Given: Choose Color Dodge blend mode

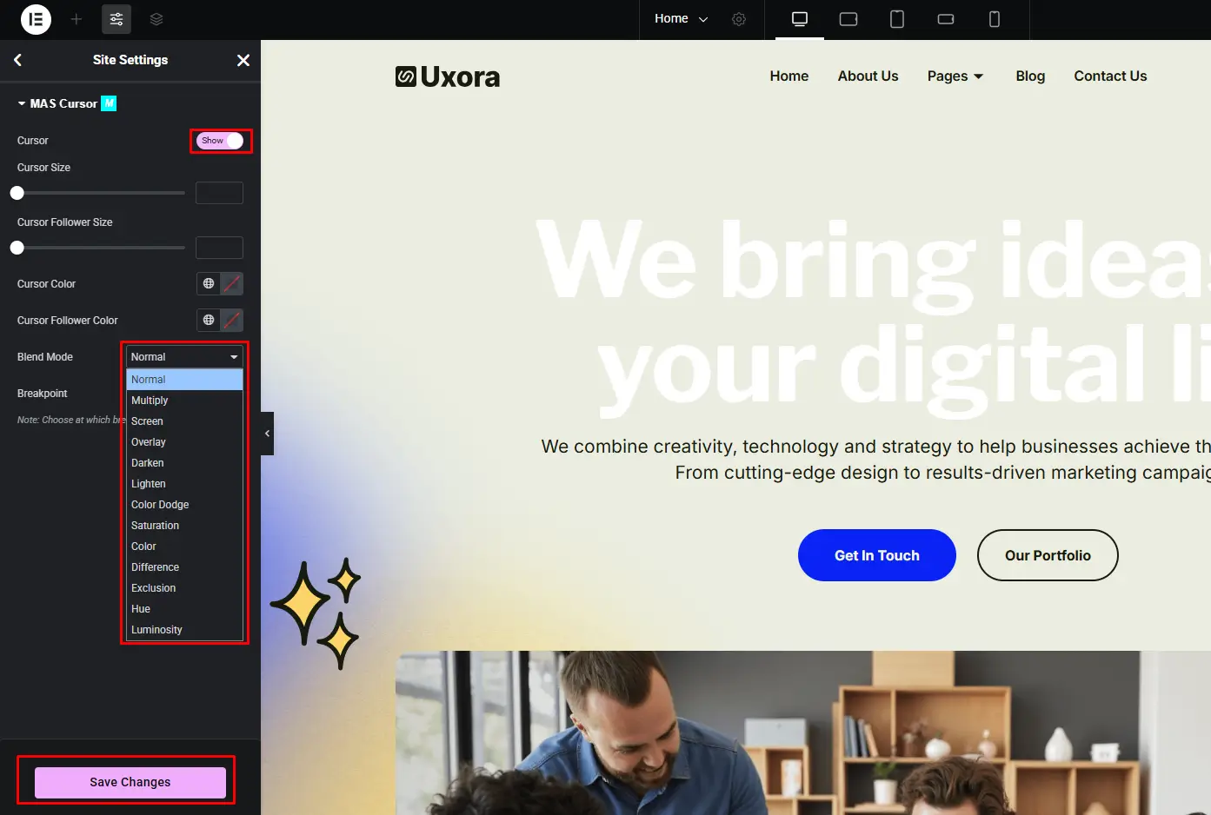Looking at the screenshot, I should (184, 505).
